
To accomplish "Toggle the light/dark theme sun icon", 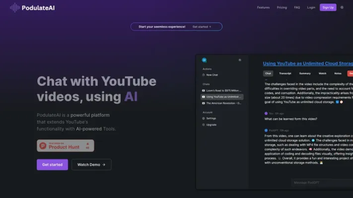I will (x=342, y=7).
